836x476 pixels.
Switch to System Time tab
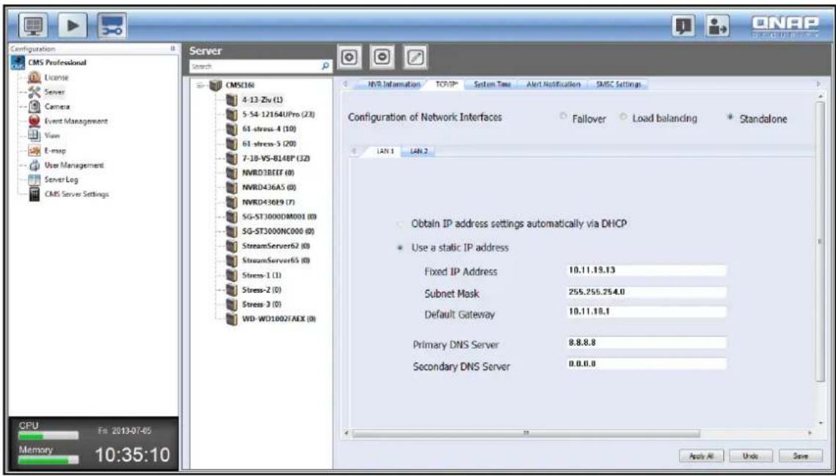(492, 84)
